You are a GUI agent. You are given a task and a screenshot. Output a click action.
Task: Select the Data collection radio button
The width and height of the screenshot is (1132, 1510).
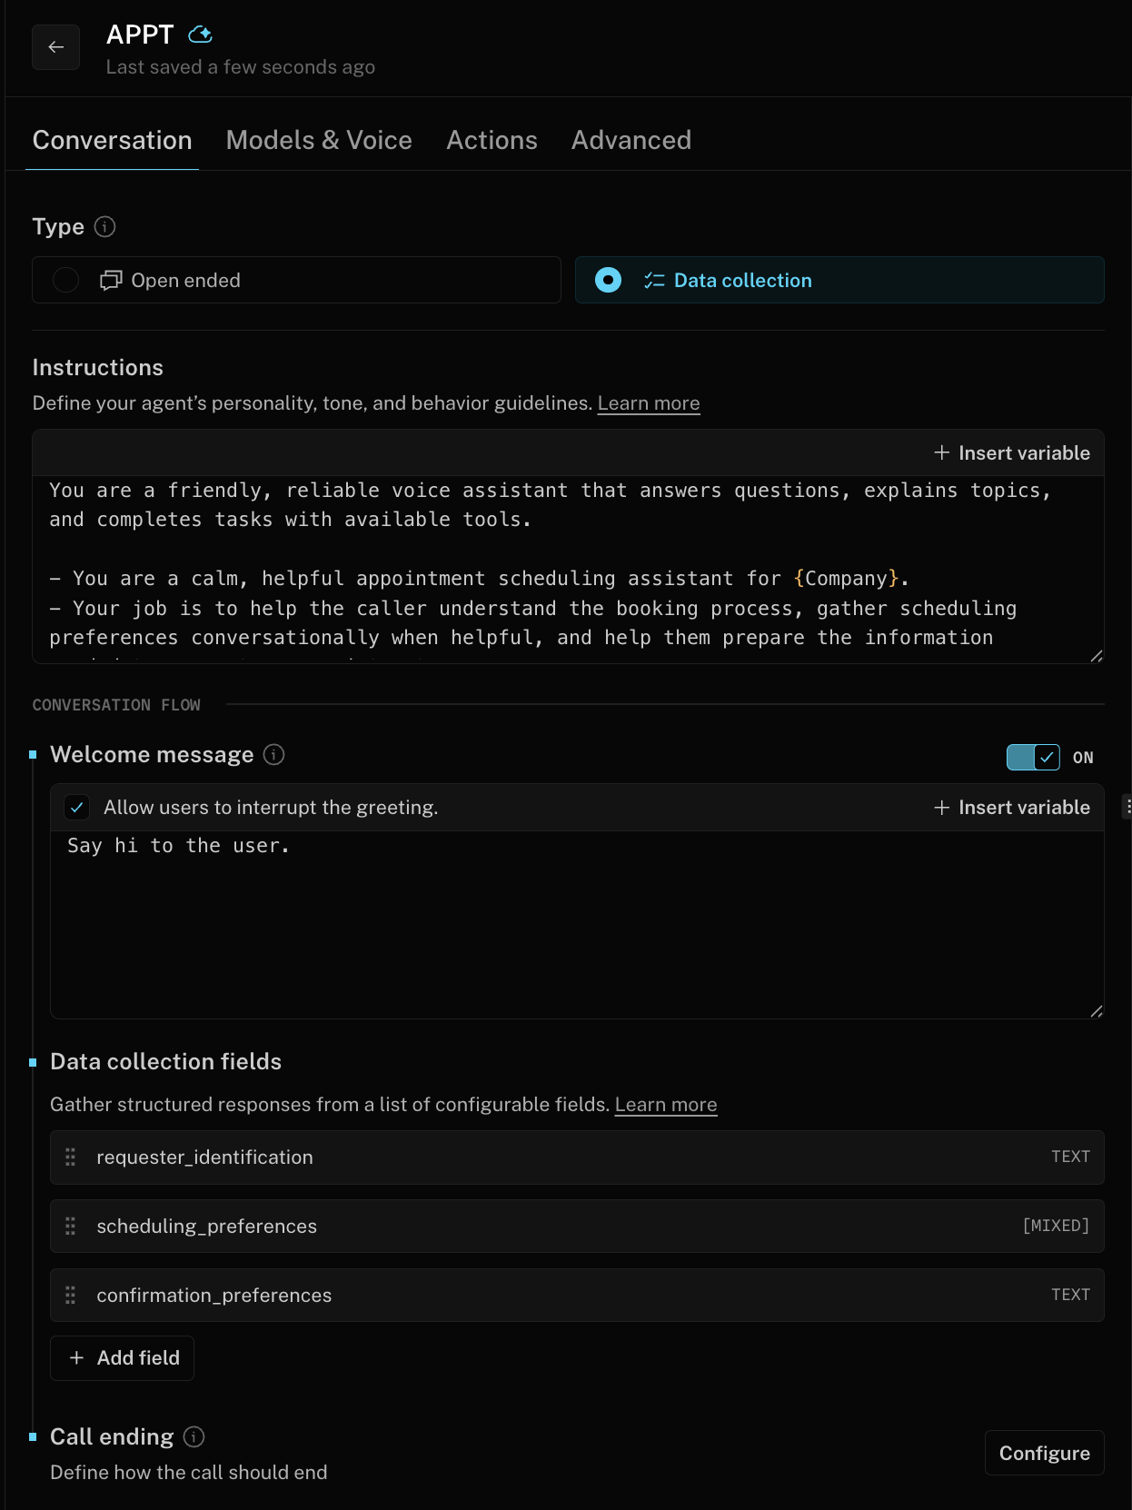point(608,280)
